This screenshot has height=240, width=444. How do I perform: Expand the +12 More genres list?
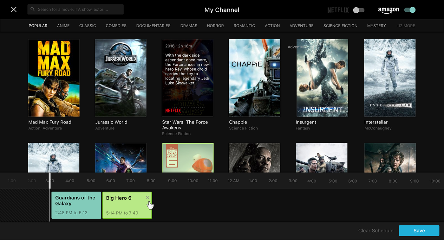405,26
